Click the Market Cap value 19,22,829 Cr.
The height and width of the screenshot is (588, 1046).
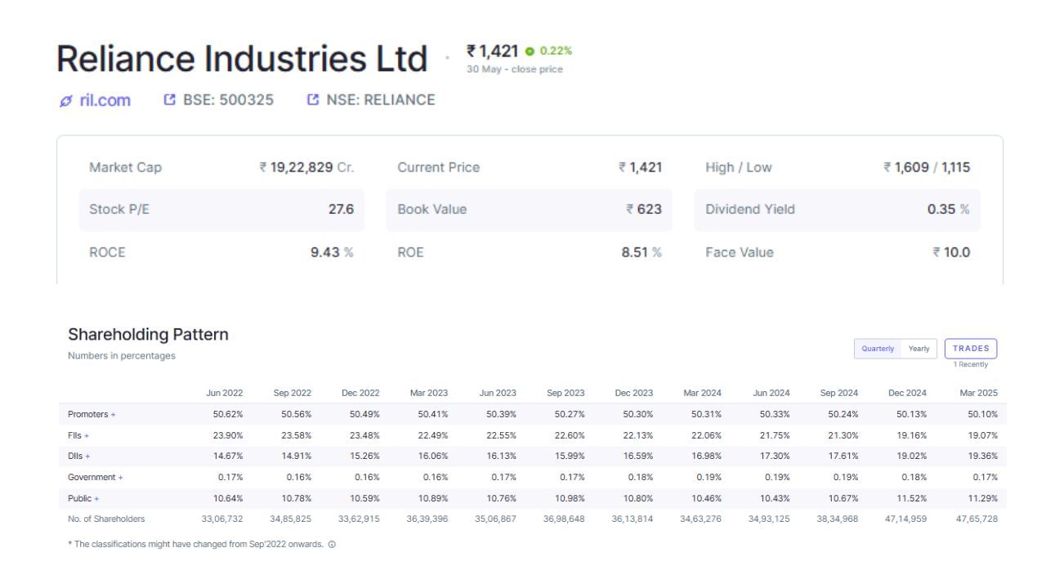click(x=306, y=167)
